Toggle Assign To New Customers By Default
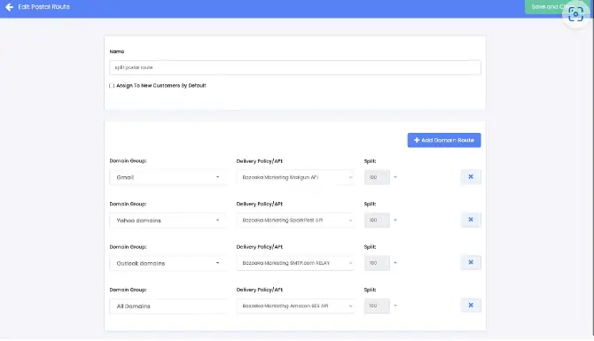This screenshot has width=594, height=341. (x=112, y=86)
